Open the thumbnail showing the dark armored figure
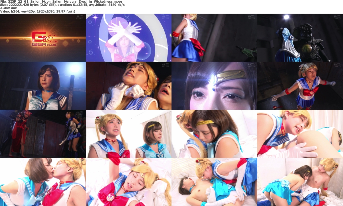 [300, 38]
